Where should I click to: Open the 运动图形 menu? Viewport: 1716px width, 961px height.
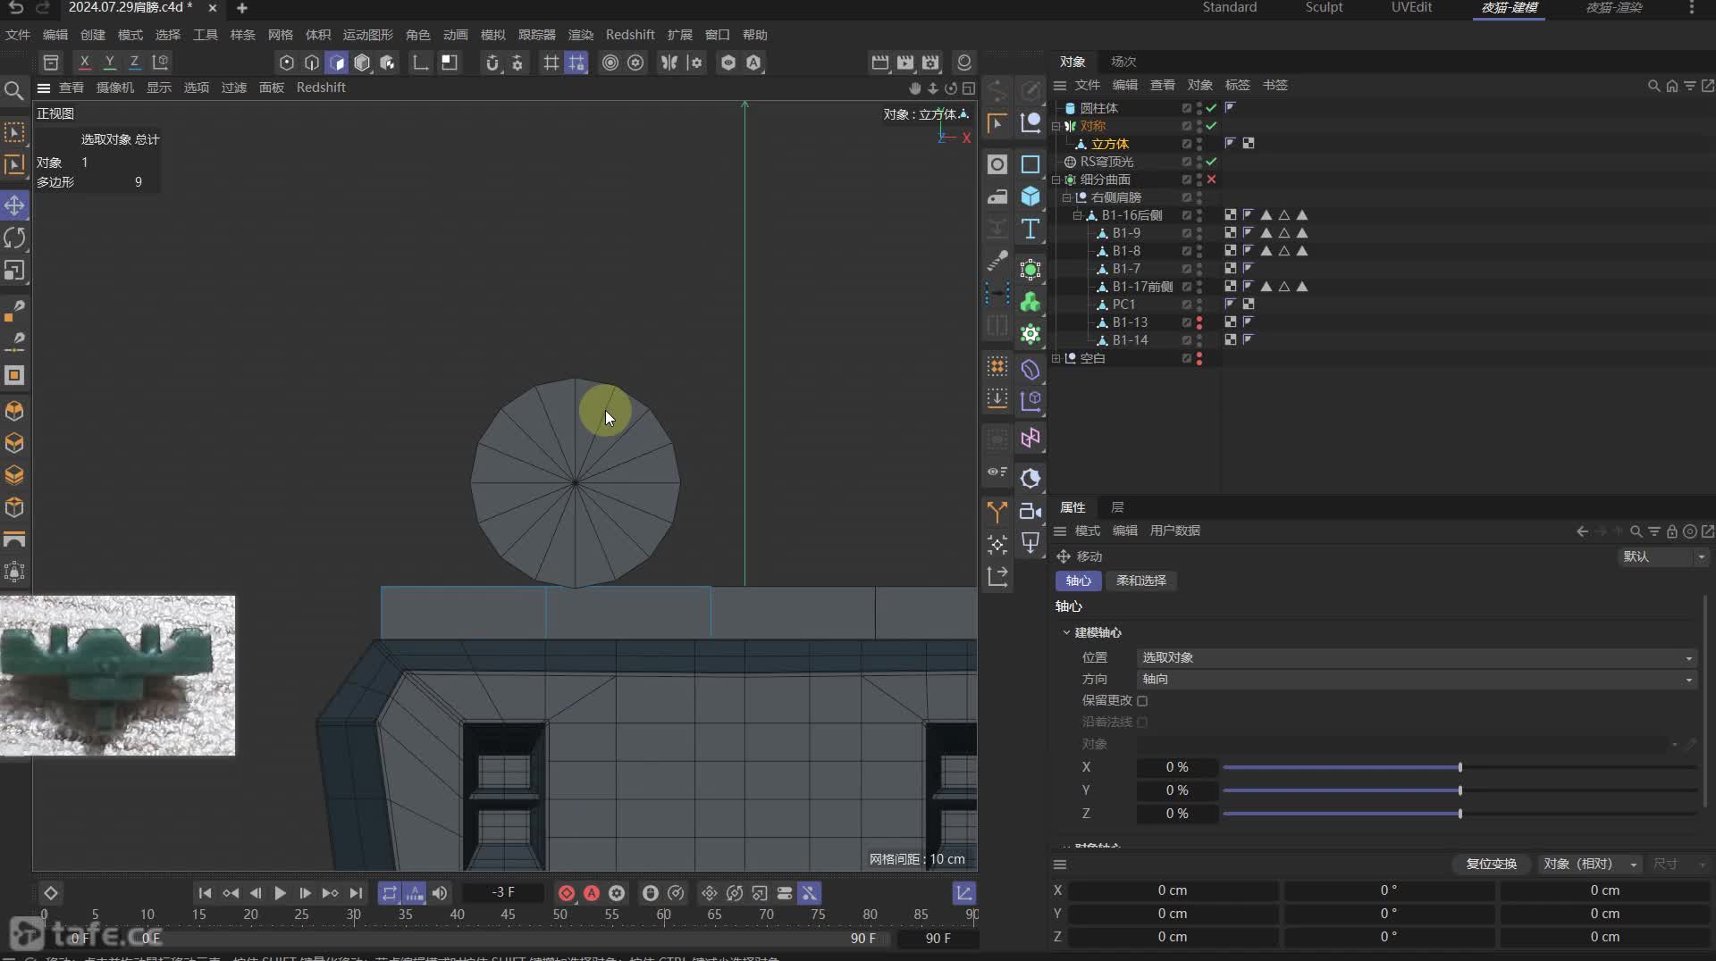pos(367,35)
